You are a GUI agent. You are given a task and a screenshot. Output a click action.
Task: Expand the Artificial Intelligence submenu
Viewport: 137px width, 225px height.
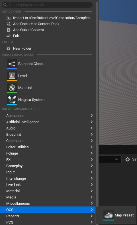(48, 122)
